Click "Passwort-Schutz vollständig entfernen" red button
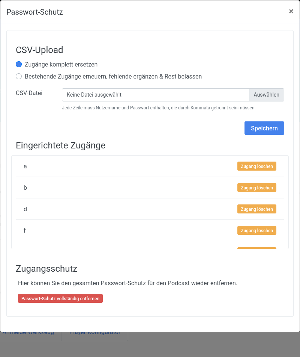Screen dimensions: 300x357 click(x=60, y=298)
